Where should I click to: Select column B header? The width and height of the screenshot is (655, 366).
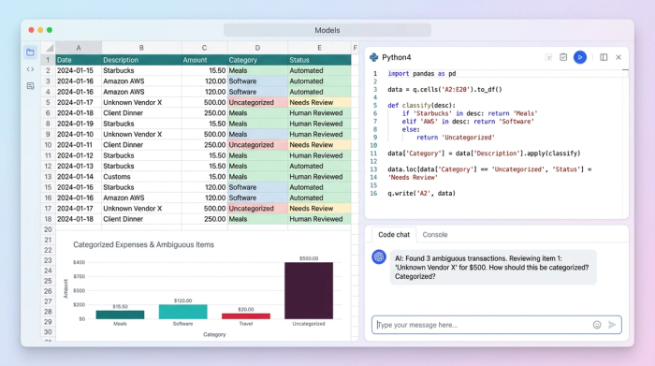(141, 48)
